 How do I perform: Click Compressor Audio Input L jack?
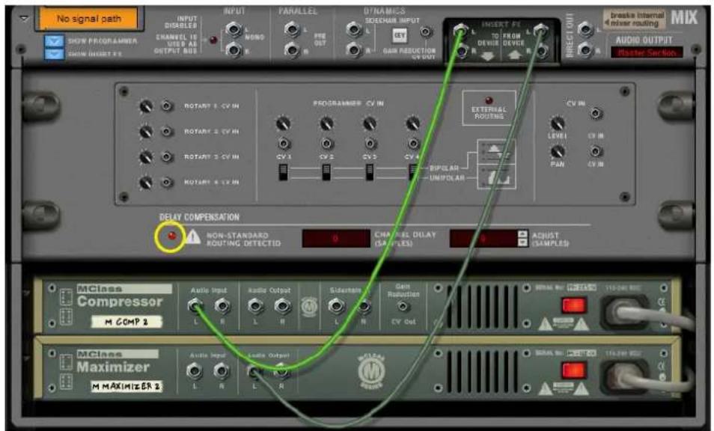pos(195,305)
